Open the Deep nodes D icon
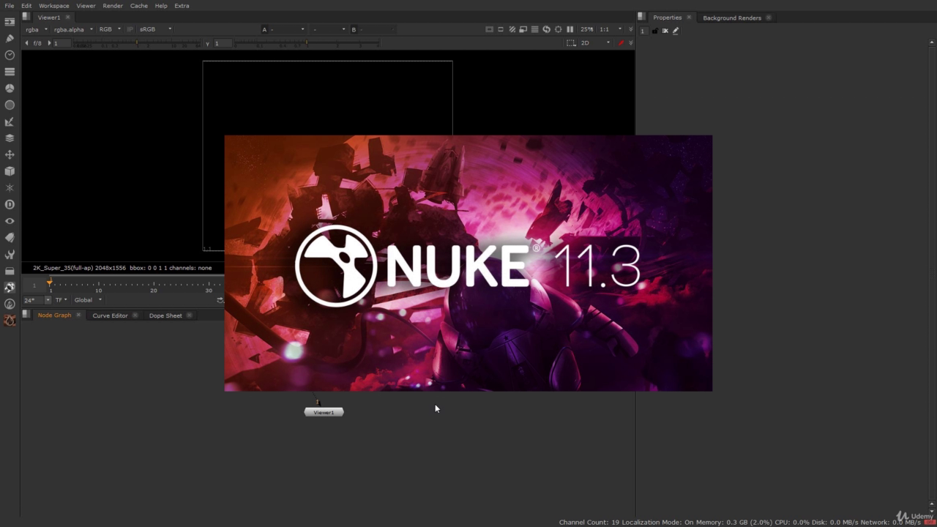Image resolution: width=937 pixels, height=527 pixels. point(10,205)
